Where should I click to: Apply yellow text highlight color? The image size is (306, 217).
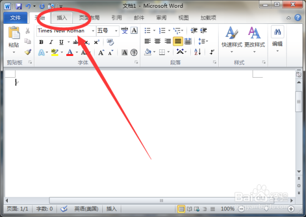point(55,52)
